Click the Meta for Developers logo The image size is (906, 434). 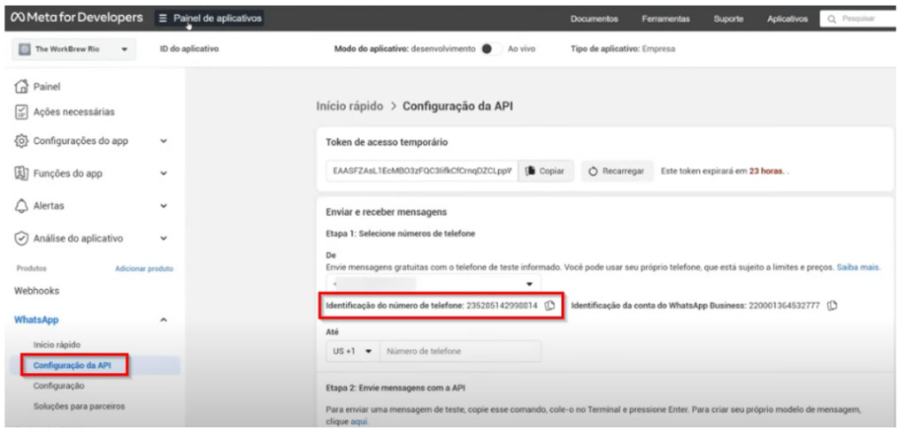tap(77, 18)
